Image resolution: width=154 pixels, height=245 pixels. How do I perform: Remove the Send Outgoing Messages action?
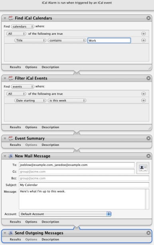pos(148,233)
